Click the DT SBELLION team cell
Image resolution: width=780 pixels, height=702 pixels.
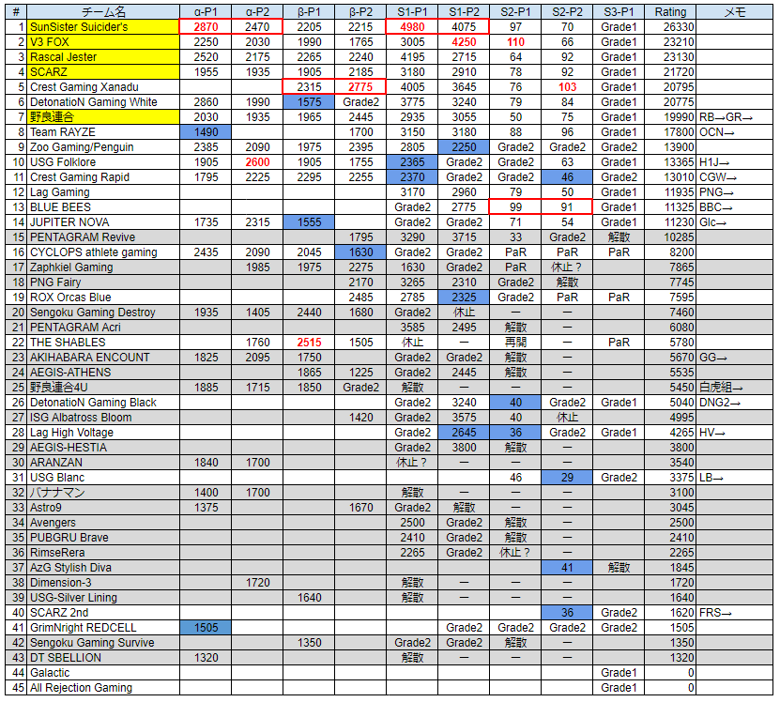pos(103,658)
